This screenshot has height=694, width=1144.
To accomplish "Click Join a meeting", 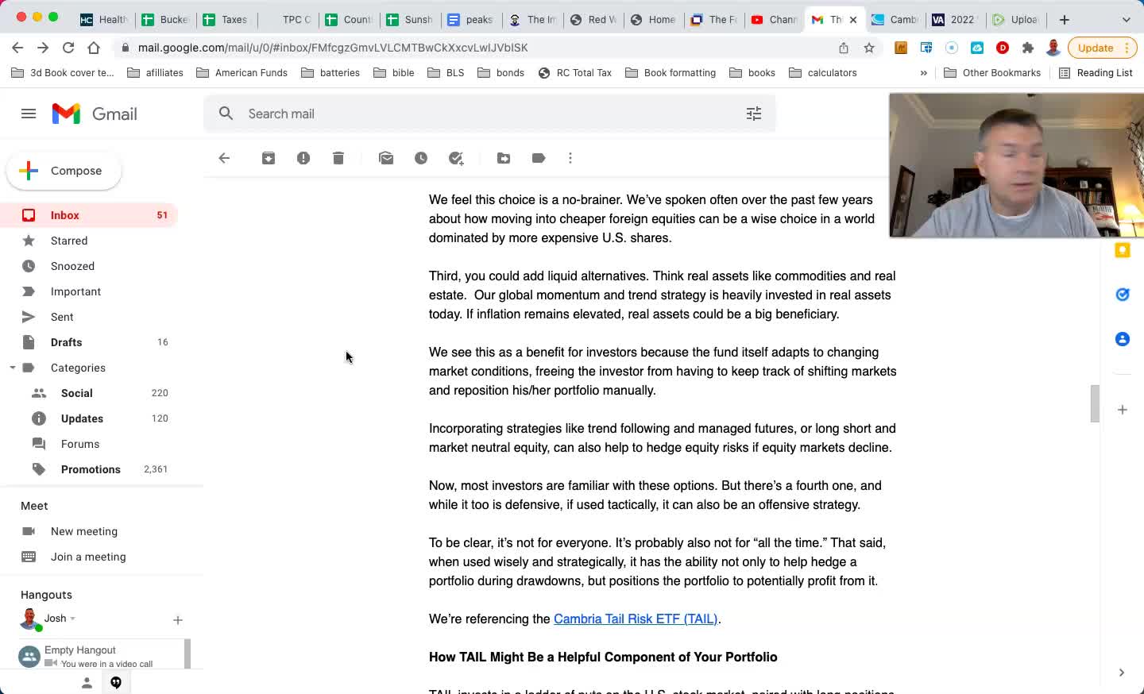I will click(89, 557).
